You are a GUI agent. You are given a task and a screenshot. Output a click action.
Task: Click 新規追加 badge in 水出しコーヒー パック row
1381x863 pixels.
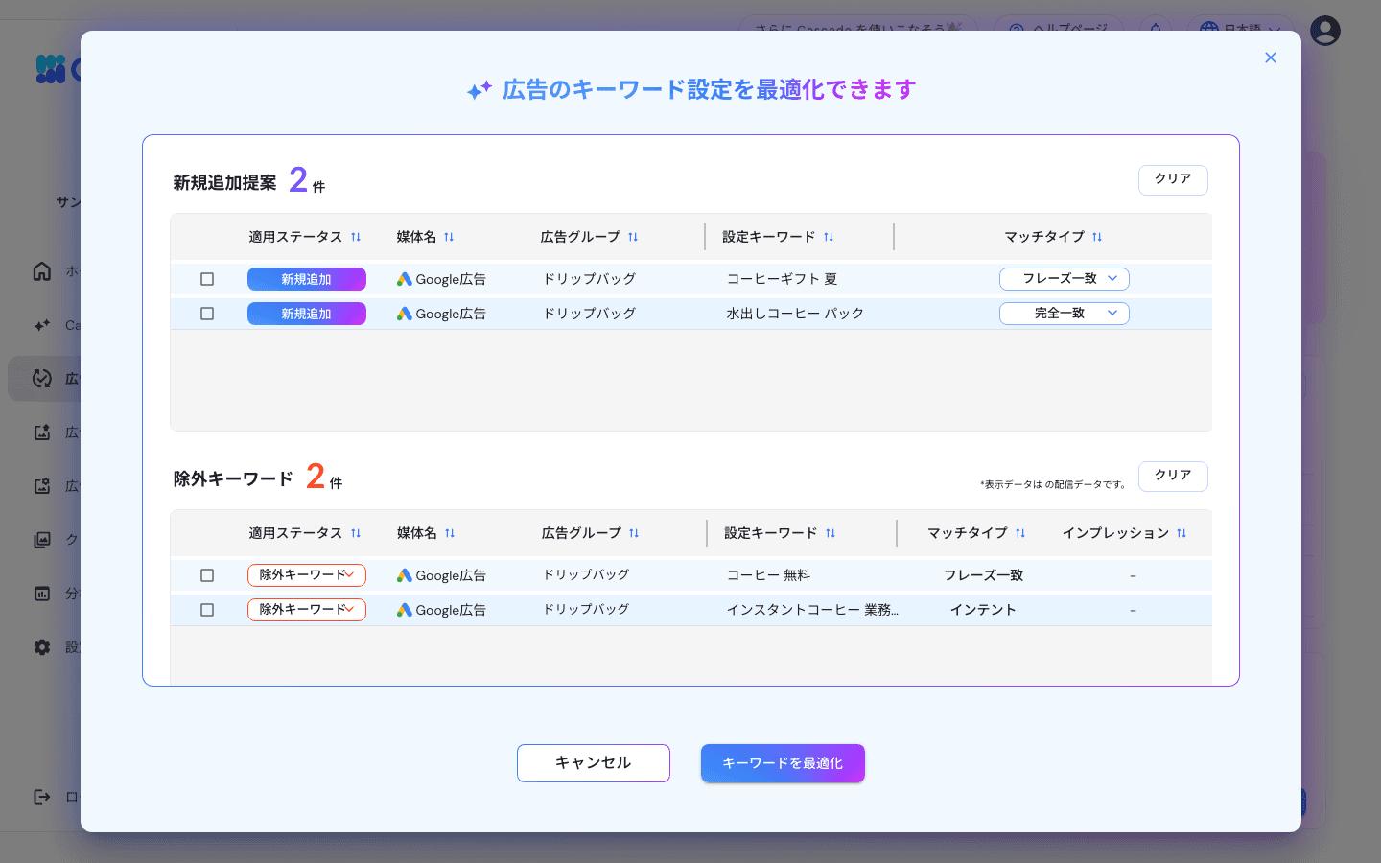(307, 314)
